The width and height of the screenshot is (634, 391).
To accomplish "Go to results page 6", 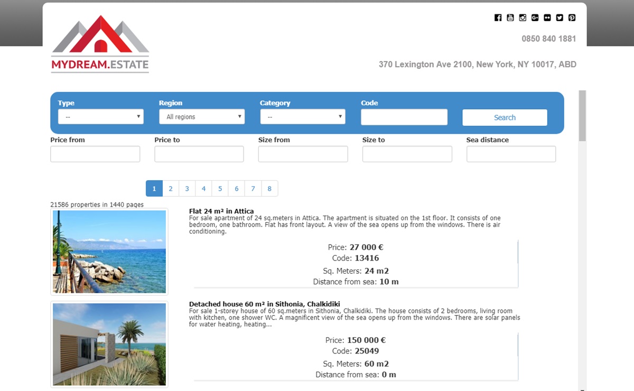I will [x=237, y=189].
